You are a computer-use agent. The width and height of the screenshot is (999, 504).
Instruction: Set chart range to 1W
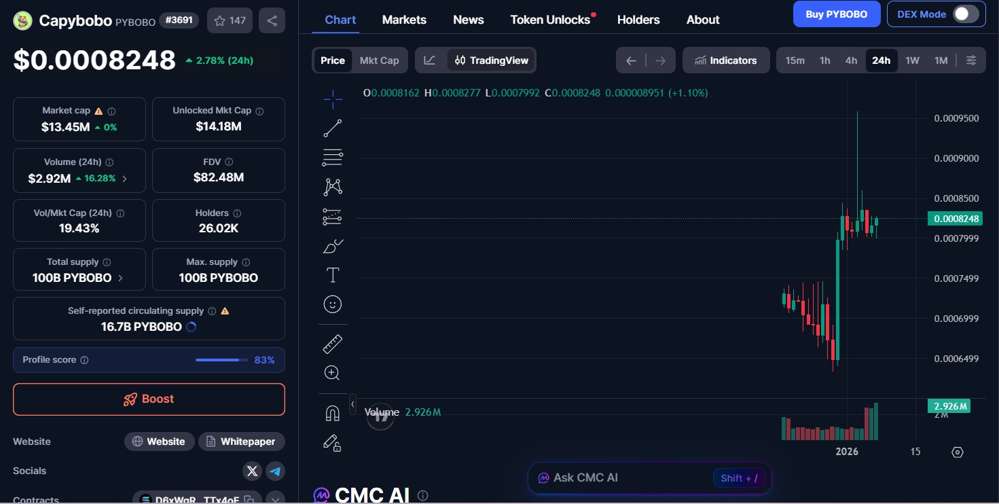coord(912,60)
